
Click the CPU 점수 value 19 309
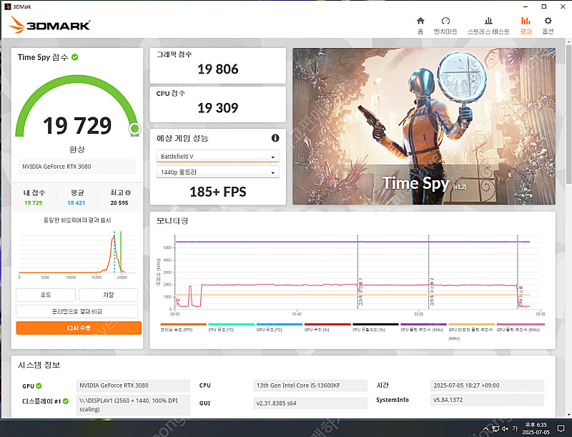click(x=218, y=107)
